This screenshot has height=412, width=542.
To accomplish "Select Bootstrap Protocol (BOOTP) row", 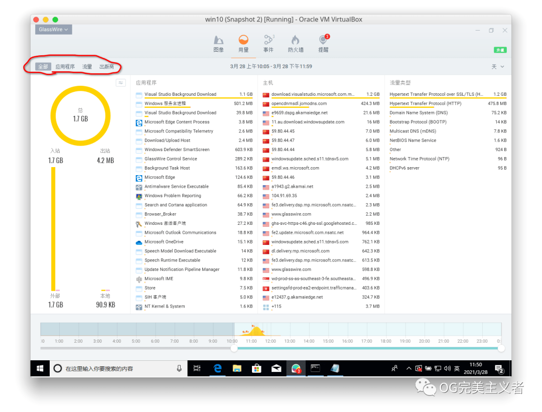I will [x=448, y=121].
